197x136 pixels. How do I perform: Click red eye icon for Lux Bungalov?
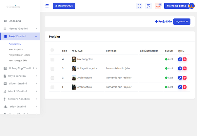pyautogui.click(x=185, y=59)
